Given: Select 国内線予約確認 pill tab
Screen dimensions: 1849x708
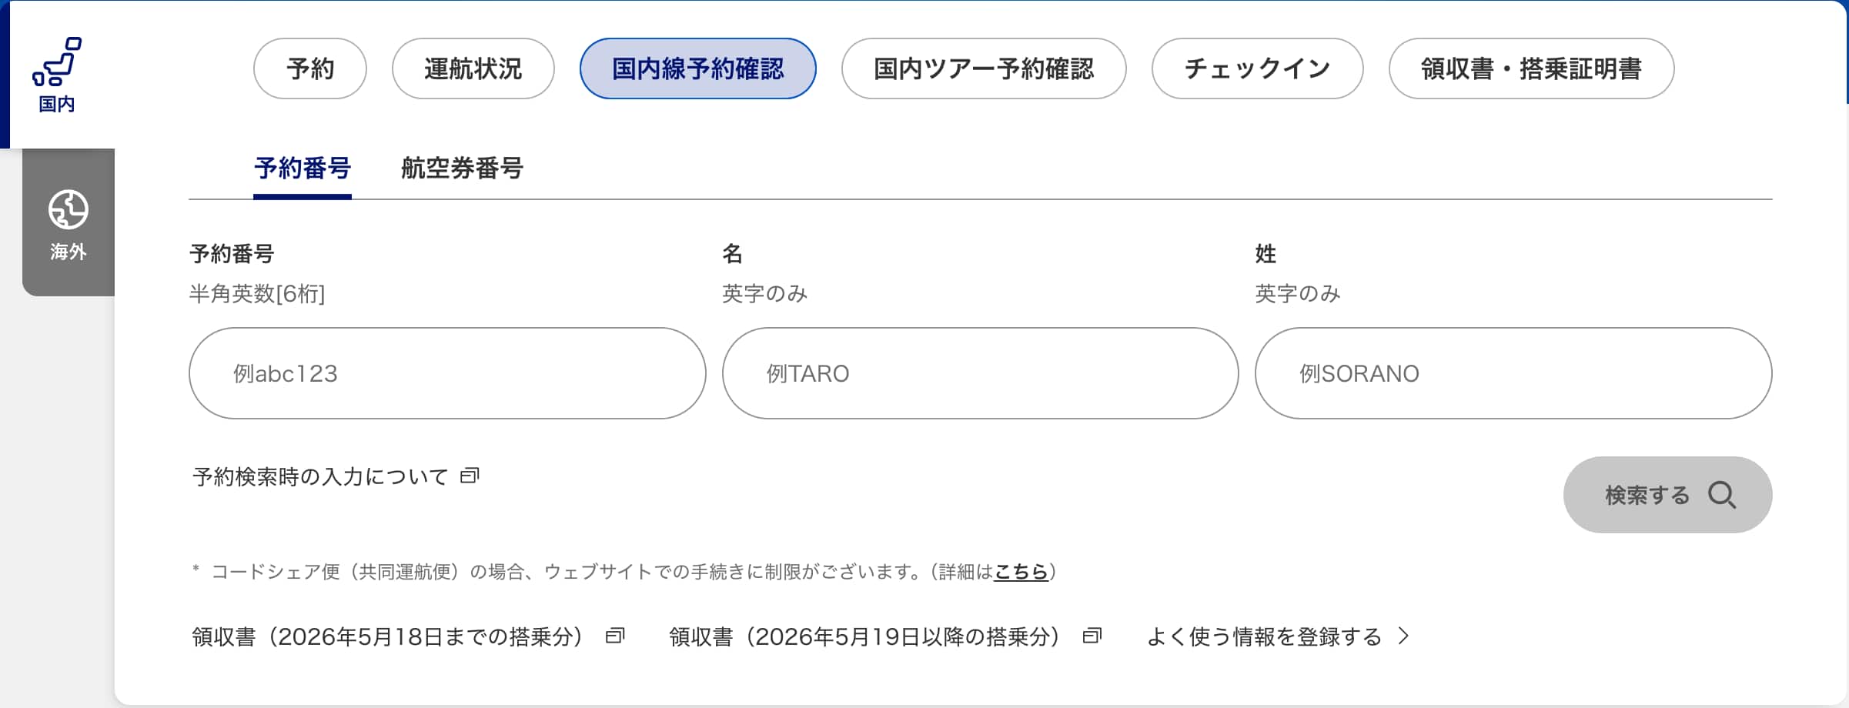Looking at the screenshot, I should click(698, 68).
